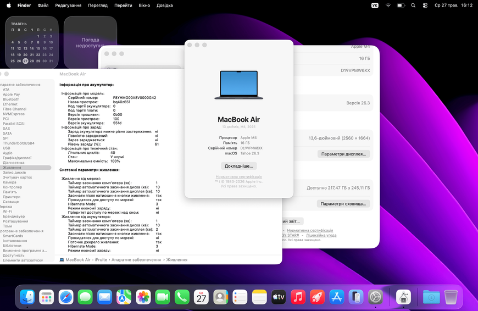Screen dimensions: 478x311
Task: Open the Downloads folder in Dock
Action: [431, 297]
